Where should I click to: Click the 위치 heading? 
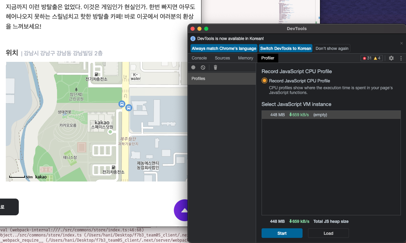[x=12, y=53]
